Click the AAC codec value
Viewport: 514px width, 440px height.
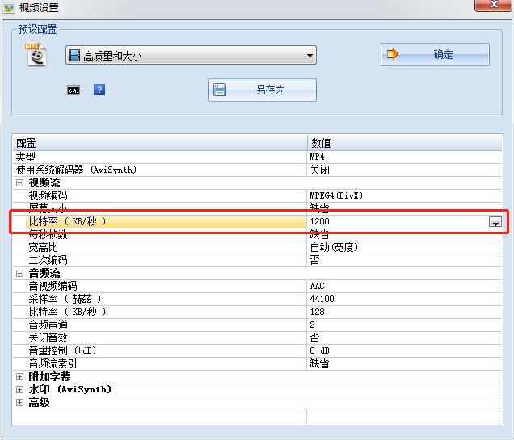click(405, 286)
